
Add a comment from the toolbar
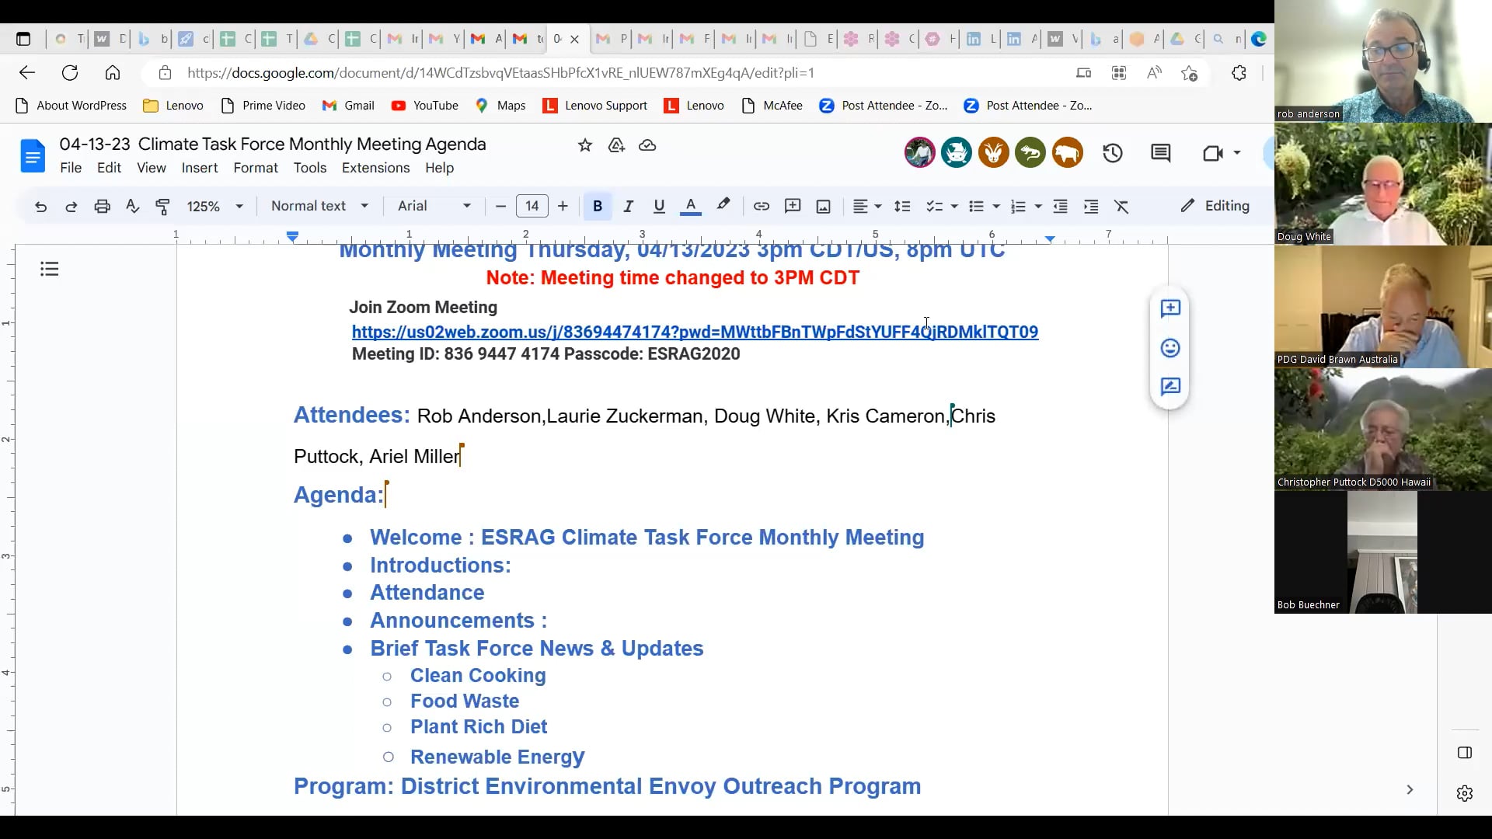[793, 206]
